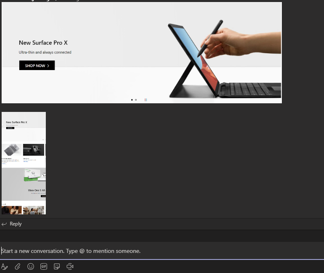Open the GIF picker
Screen dimensions: 324x273
[x=44, y=266]
